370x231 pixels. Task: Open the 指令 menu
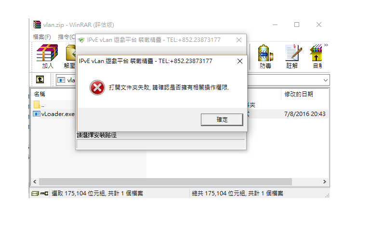(x=66, y=37)
